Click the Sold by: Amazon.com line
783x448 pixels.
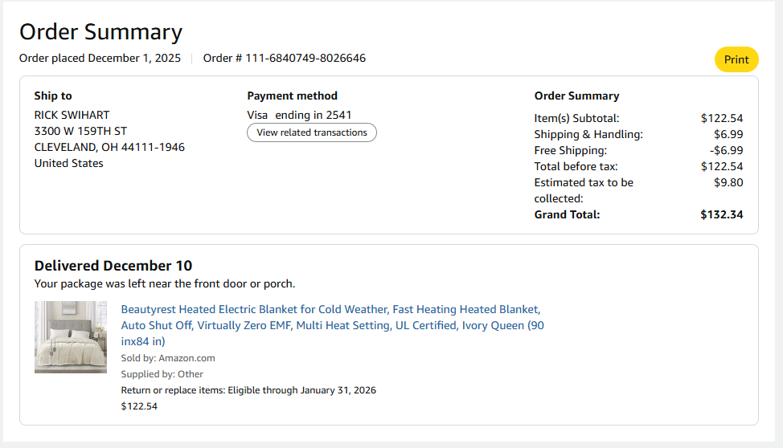click(168, 358)
